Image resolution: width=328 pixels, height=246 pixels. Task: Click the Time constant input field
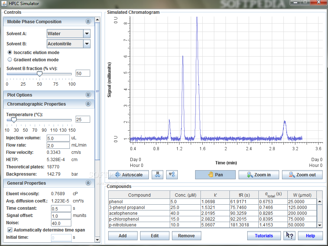[x=61, y=209]
